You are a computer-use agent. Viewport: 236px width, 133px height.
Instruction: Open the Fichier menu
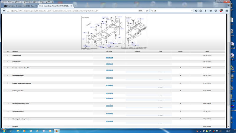tap(4, 2)
